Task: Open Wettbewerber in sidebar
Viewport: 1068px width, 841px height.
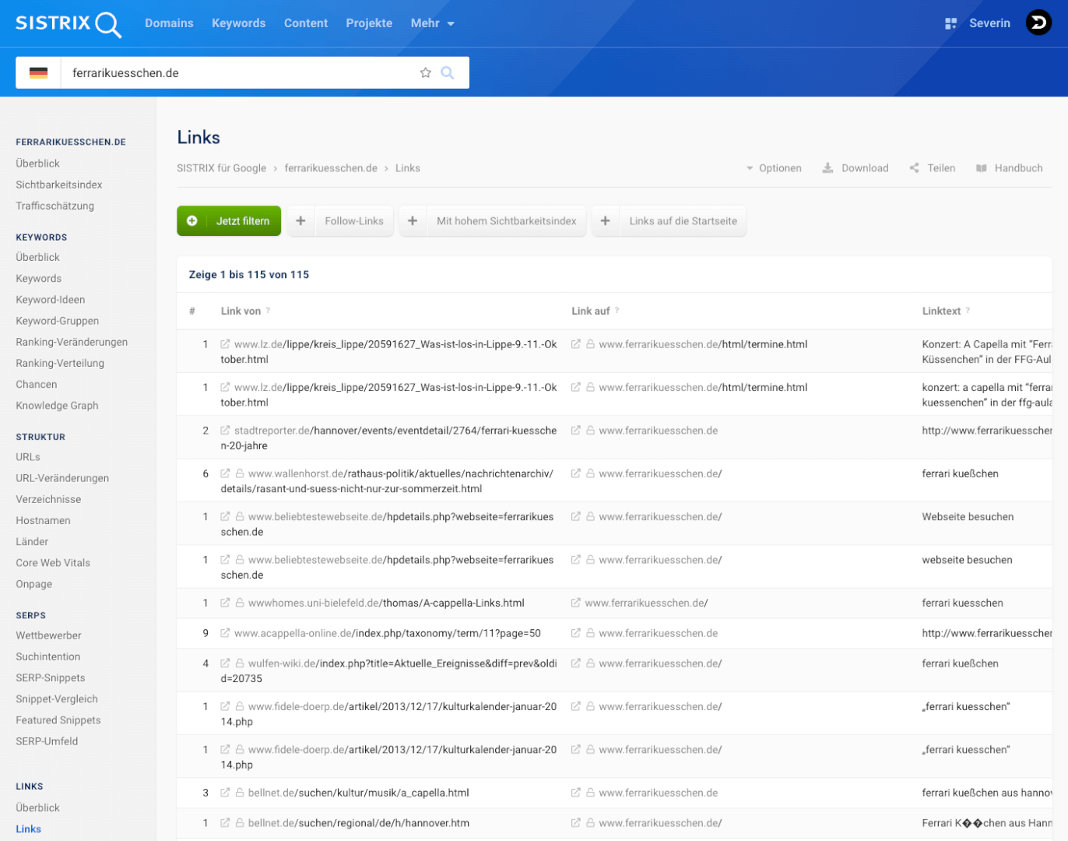Action: [x=48, y=635]
